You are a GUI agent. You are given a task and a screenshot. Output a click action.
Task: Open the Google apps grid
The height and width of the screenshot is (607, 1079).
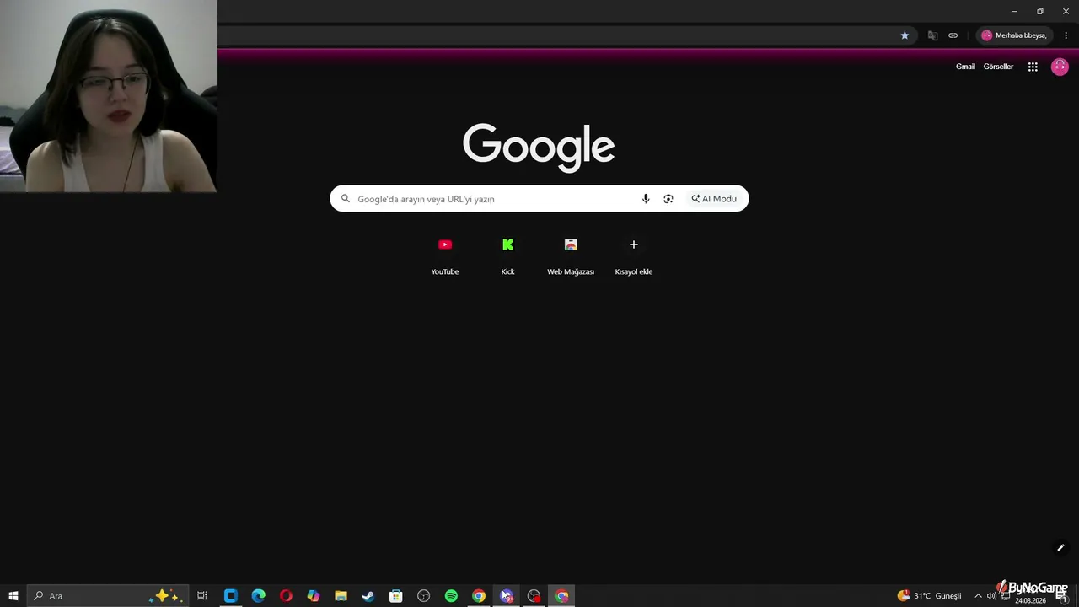tap(1033, 67)
